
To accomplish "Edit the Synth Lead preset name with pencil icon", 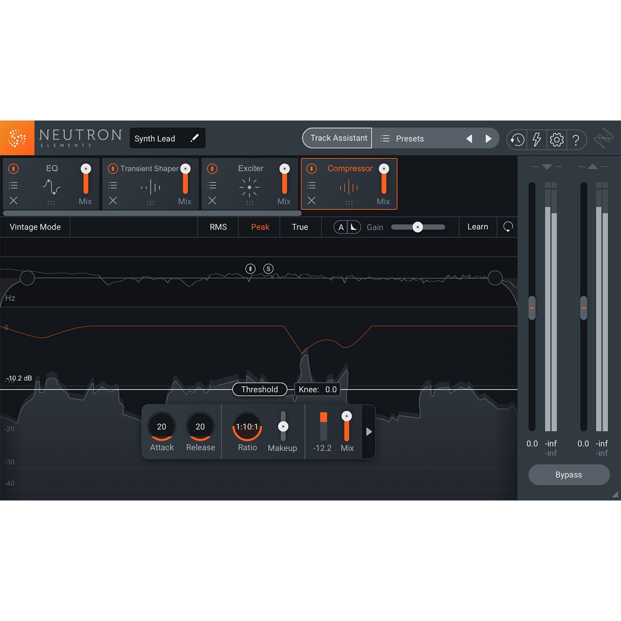I will [195, 138].
